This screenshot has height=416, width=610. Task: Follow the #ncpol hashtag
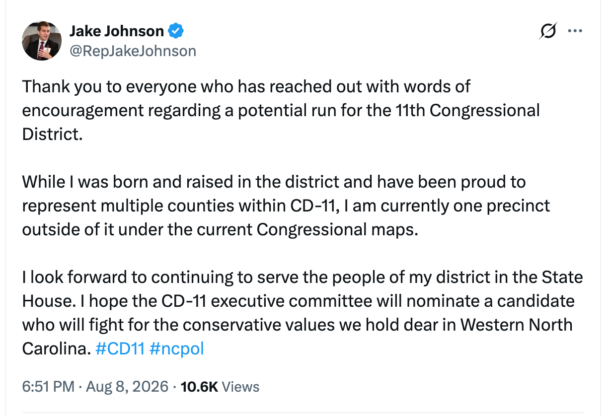click(176, 348)
